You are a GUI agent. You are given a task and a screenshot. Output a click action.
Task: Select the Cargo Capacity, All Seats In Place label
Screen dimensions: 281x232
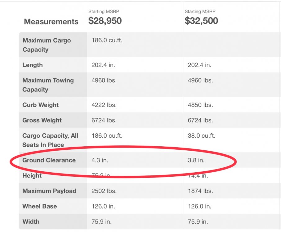(50, 140)
